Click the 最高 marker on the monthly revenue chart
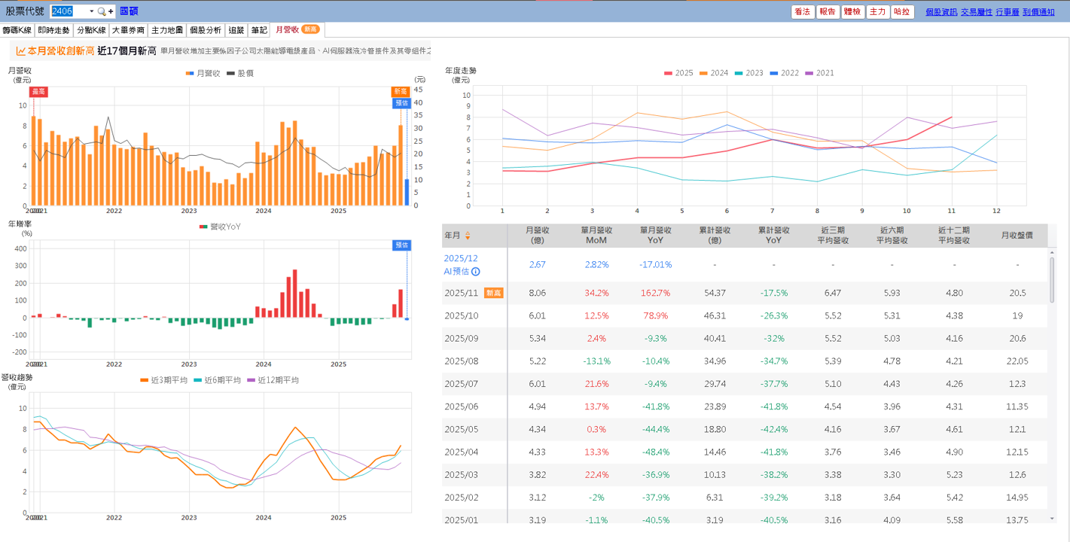This screenshot has height=542, width=1070. (38, 91)
